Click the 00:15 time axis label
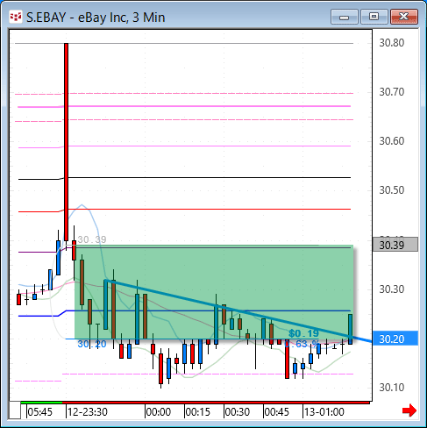 [x=198, y=412]
